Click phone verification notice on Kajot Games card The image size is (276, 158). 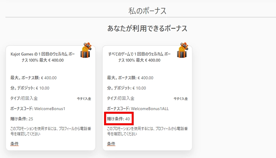coord(50,131)
